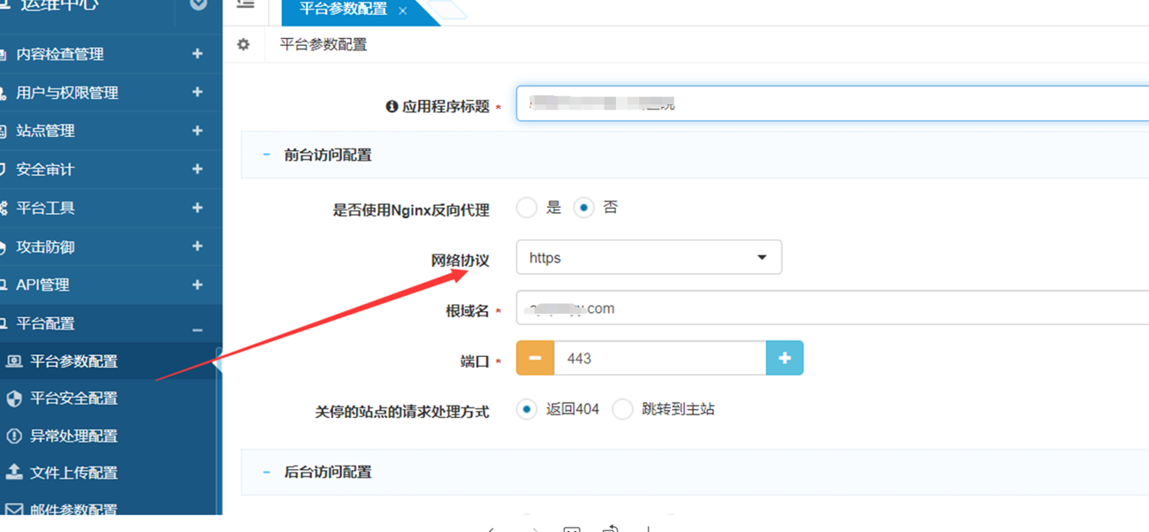The image size is (1149, 532).
Task: Click the upload icon for 文件上传配置
Action: click(x=14, y=472)
